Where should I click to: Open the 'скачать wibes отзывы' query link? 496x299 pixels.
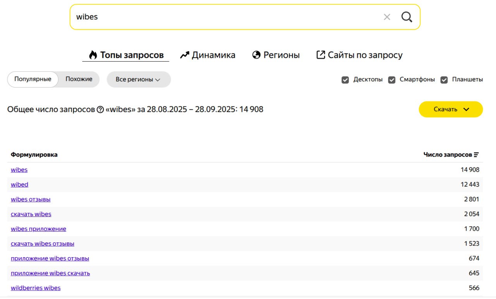point(43,244)
